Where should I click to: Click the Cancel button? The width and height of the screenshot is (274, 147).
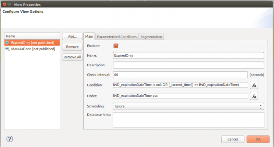(232, 139)
